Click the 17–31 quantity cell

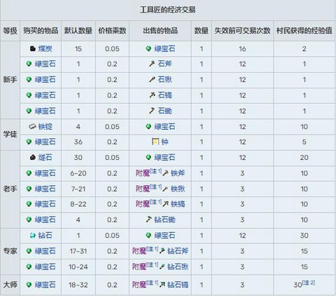[x=78, y=251]
